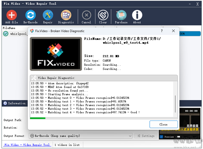Click the Purchase shopping cart icon

[121, 15]
